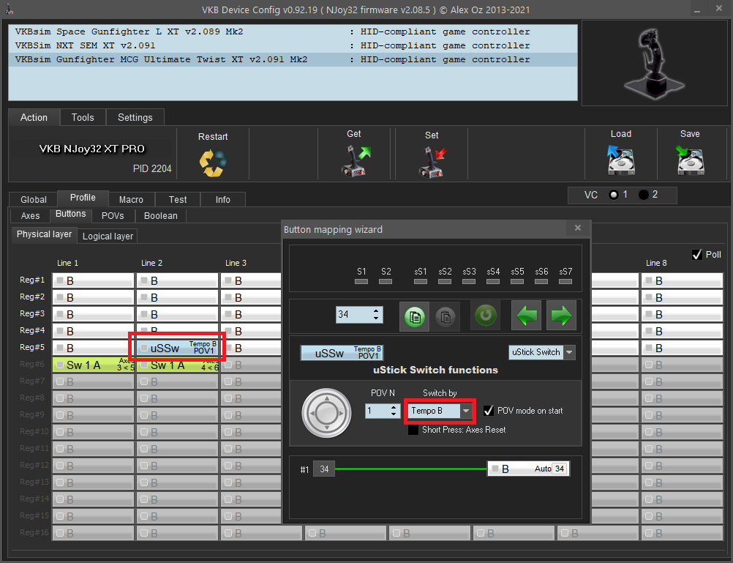The image size is (733, 563).
Task: Open the Axes sub-tab
Action: point(31,216)
